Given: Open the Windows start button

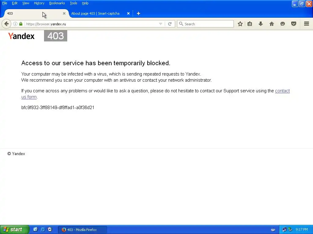Looking at the screenshot, I should tap(14, 229).
